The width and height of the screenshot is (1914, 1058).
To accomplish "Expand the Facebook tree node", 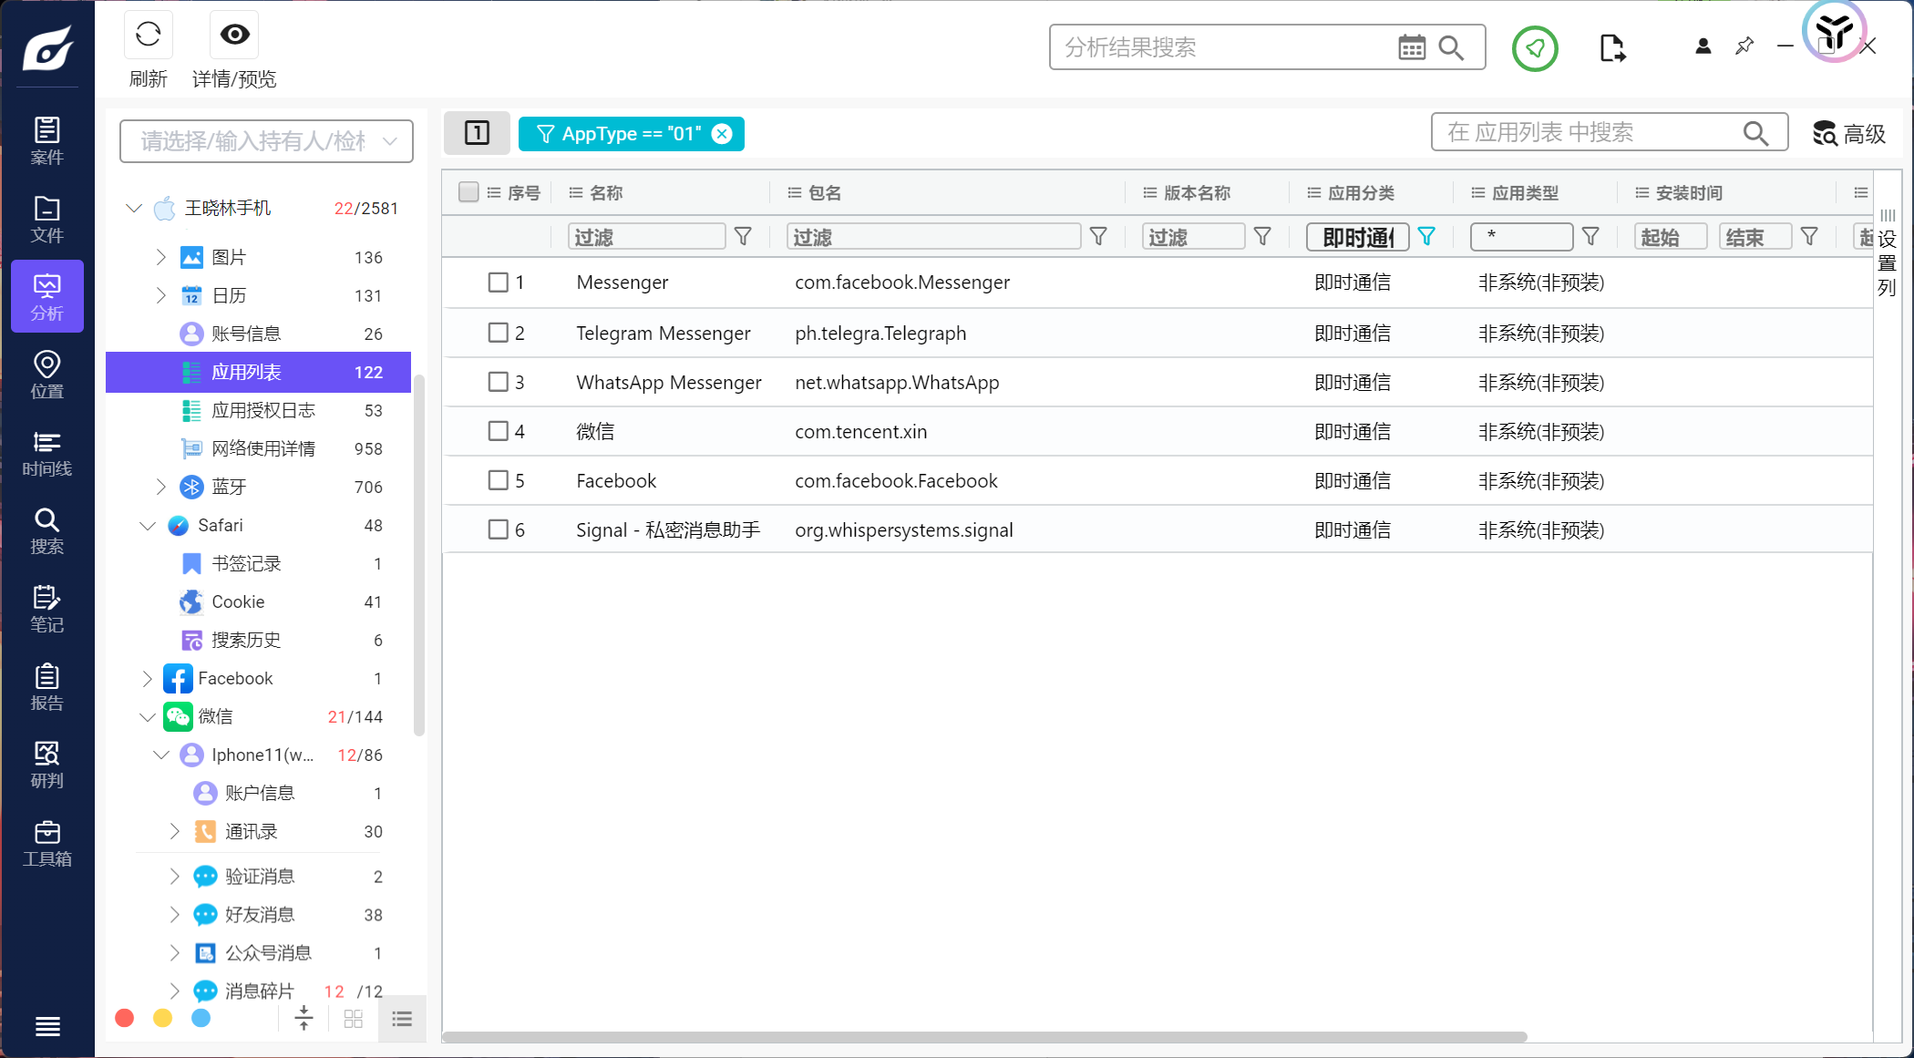I will click(148, 679).
